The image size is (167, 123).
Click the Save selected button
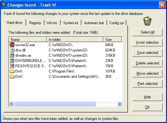coord(147,53)
